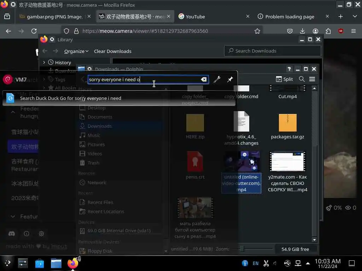Open KRunner settings wrench icon
Viewport: 362px width, 271px height.
(217, 79)
